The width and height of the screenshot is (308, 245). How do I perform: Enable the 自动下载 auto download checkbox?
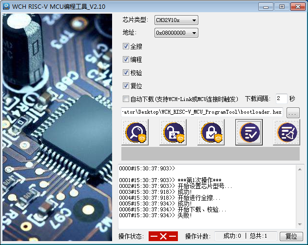126,99
